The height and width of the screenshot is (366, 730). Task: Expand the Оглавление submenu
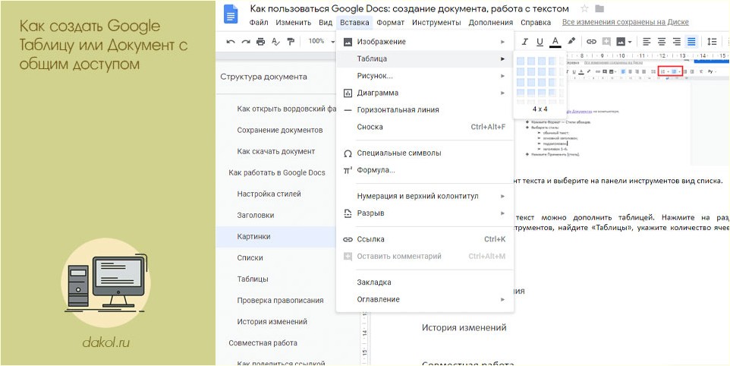425,299
